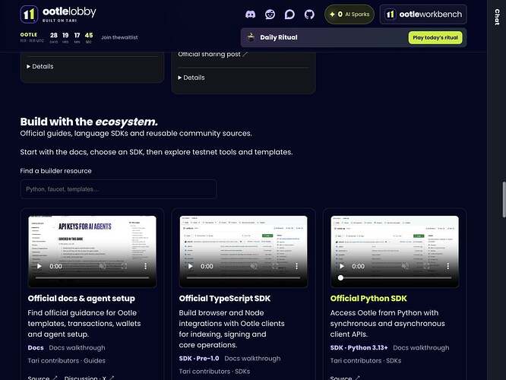
Task: Click the Daily Ritual label
Action: [x=279, y=37]
